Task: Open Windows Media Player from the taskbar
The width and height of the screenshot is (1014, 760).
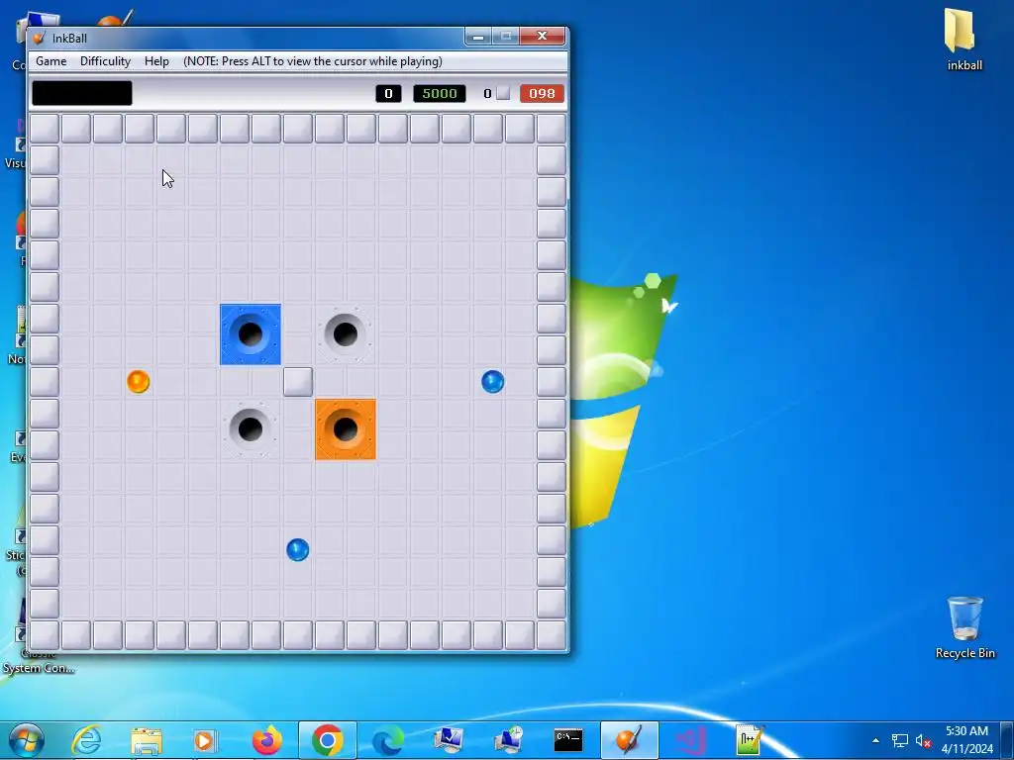Action: click(x=205, y=740)
